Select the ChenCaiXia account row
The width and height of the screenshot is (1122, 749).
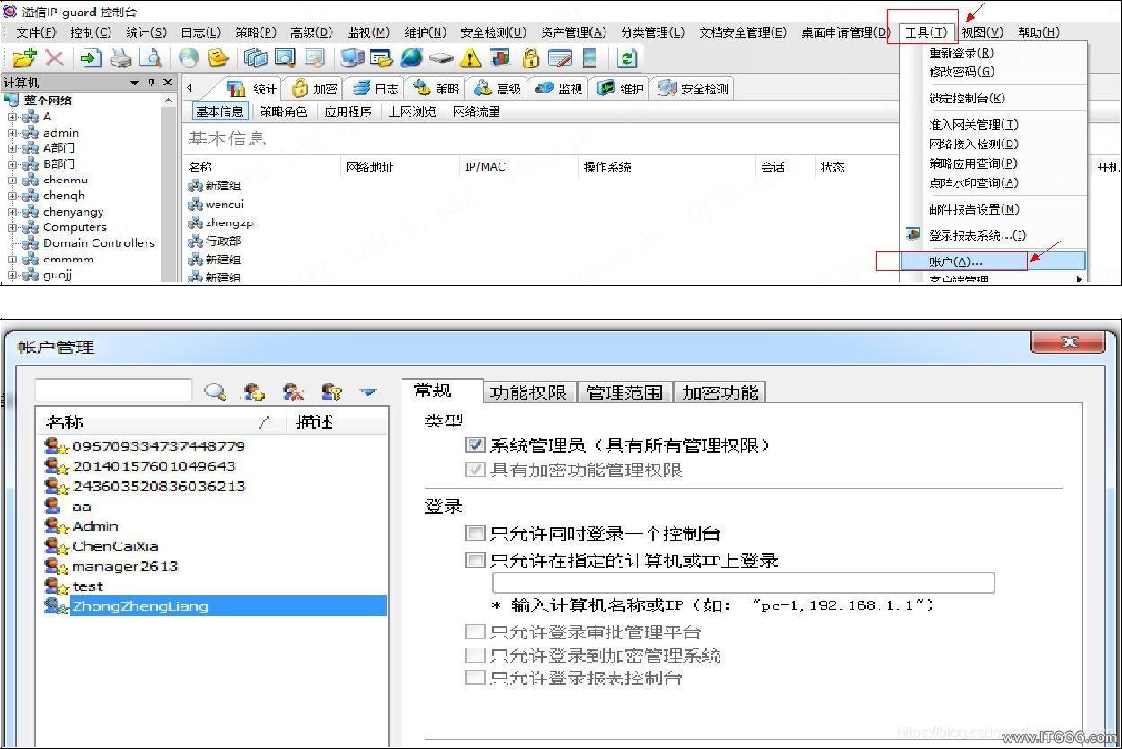(x=216, y=546)
